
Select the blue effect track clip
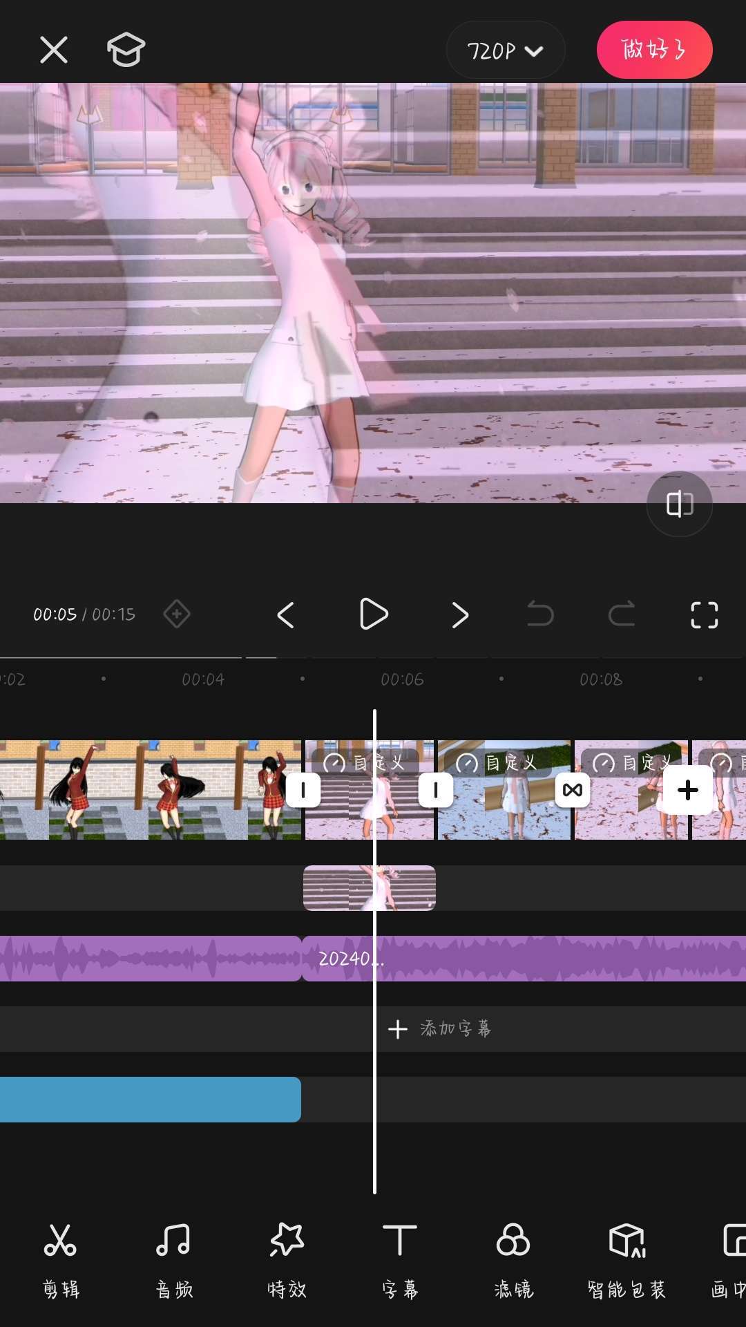point(151,1100)
